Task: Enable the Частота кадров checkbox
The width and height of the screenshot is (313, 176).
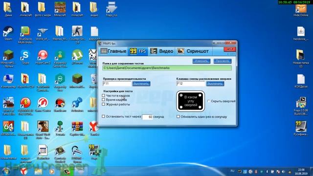Action: click(103, 95)
